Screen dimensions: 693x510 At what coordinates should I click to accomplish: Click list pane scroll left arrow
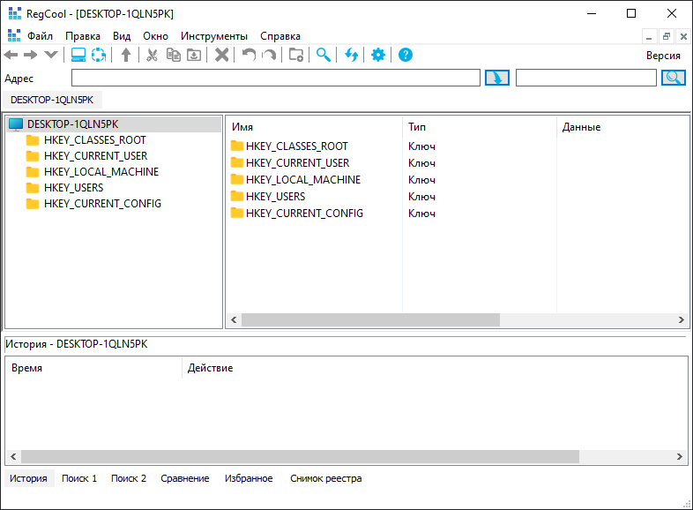234,319
